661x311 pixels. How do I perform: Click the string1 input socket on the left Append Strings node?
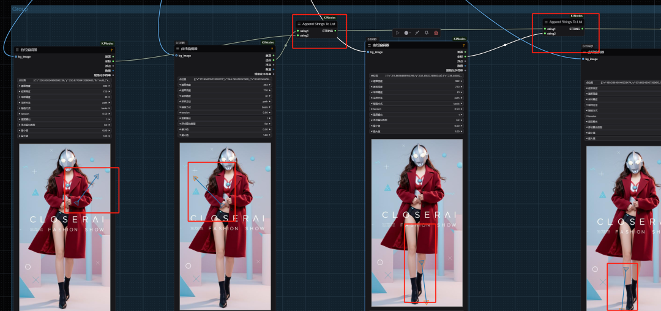297,31
